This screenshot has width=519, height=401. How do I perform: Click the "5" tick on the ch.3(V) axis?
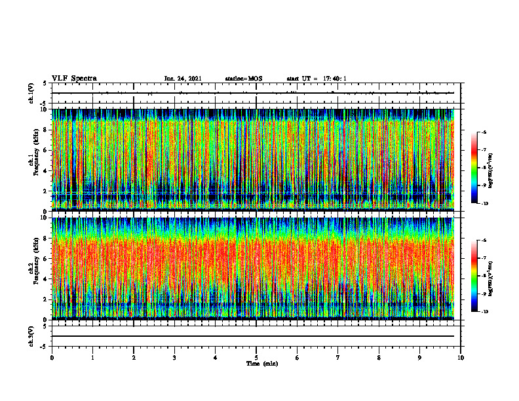coord(45,326)
